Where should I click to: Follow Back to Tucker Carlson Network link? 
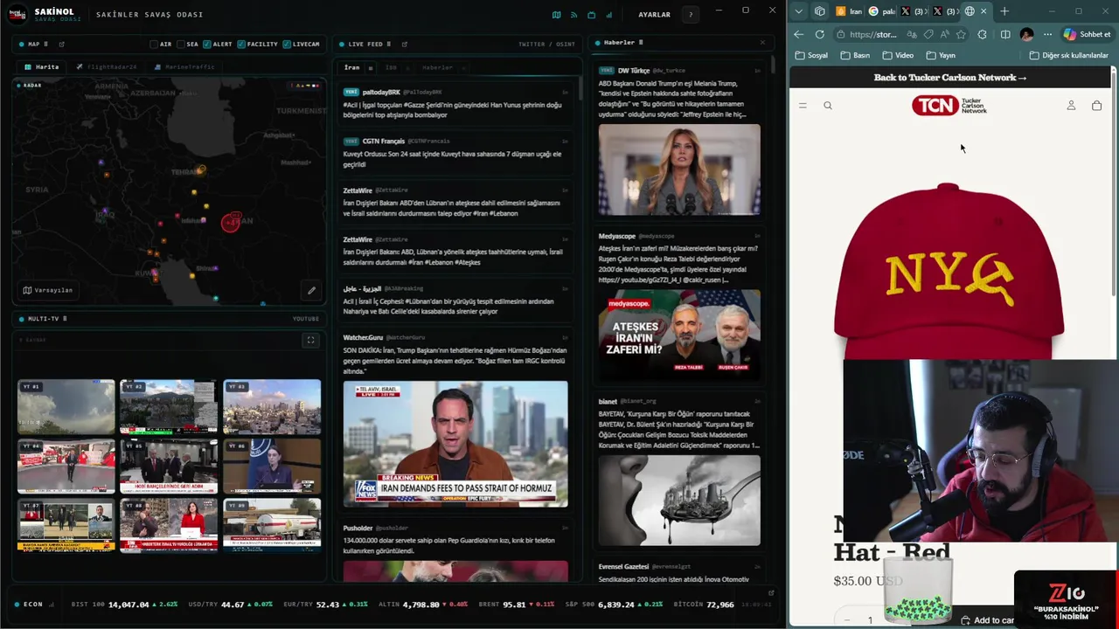pos(950,77)
